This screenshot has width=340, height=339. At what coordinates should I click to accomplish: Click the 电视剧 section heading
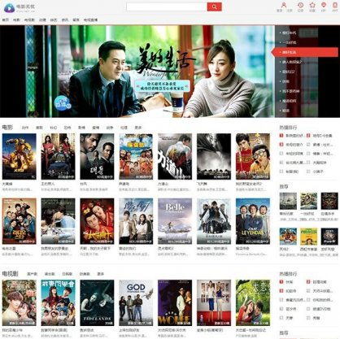[x=10, y=274]
